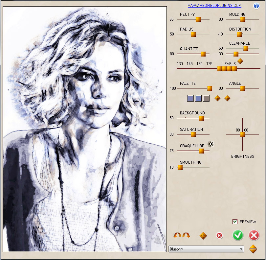Viewport: 266px width, 260px height.
Task: Click the SMOOTHING slider handle
Action: pos(180,167)
